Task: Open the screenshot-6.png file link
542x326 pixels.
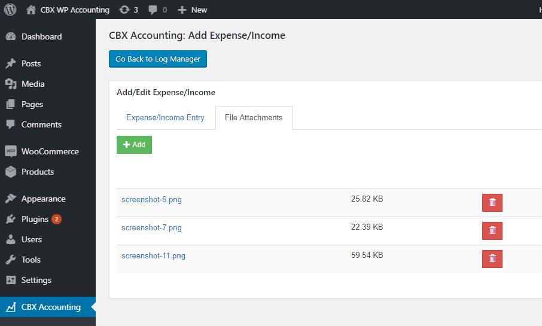Action: (x=151, y=199)
